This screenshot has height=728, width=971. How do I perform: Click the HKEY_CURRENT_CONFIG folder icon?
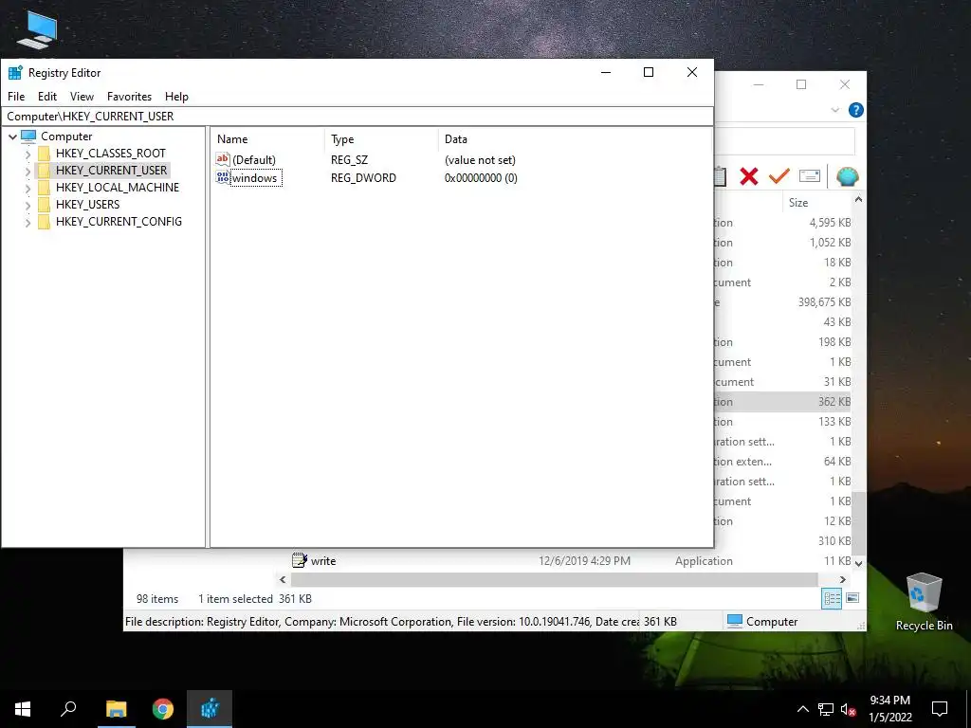(44, 222)
